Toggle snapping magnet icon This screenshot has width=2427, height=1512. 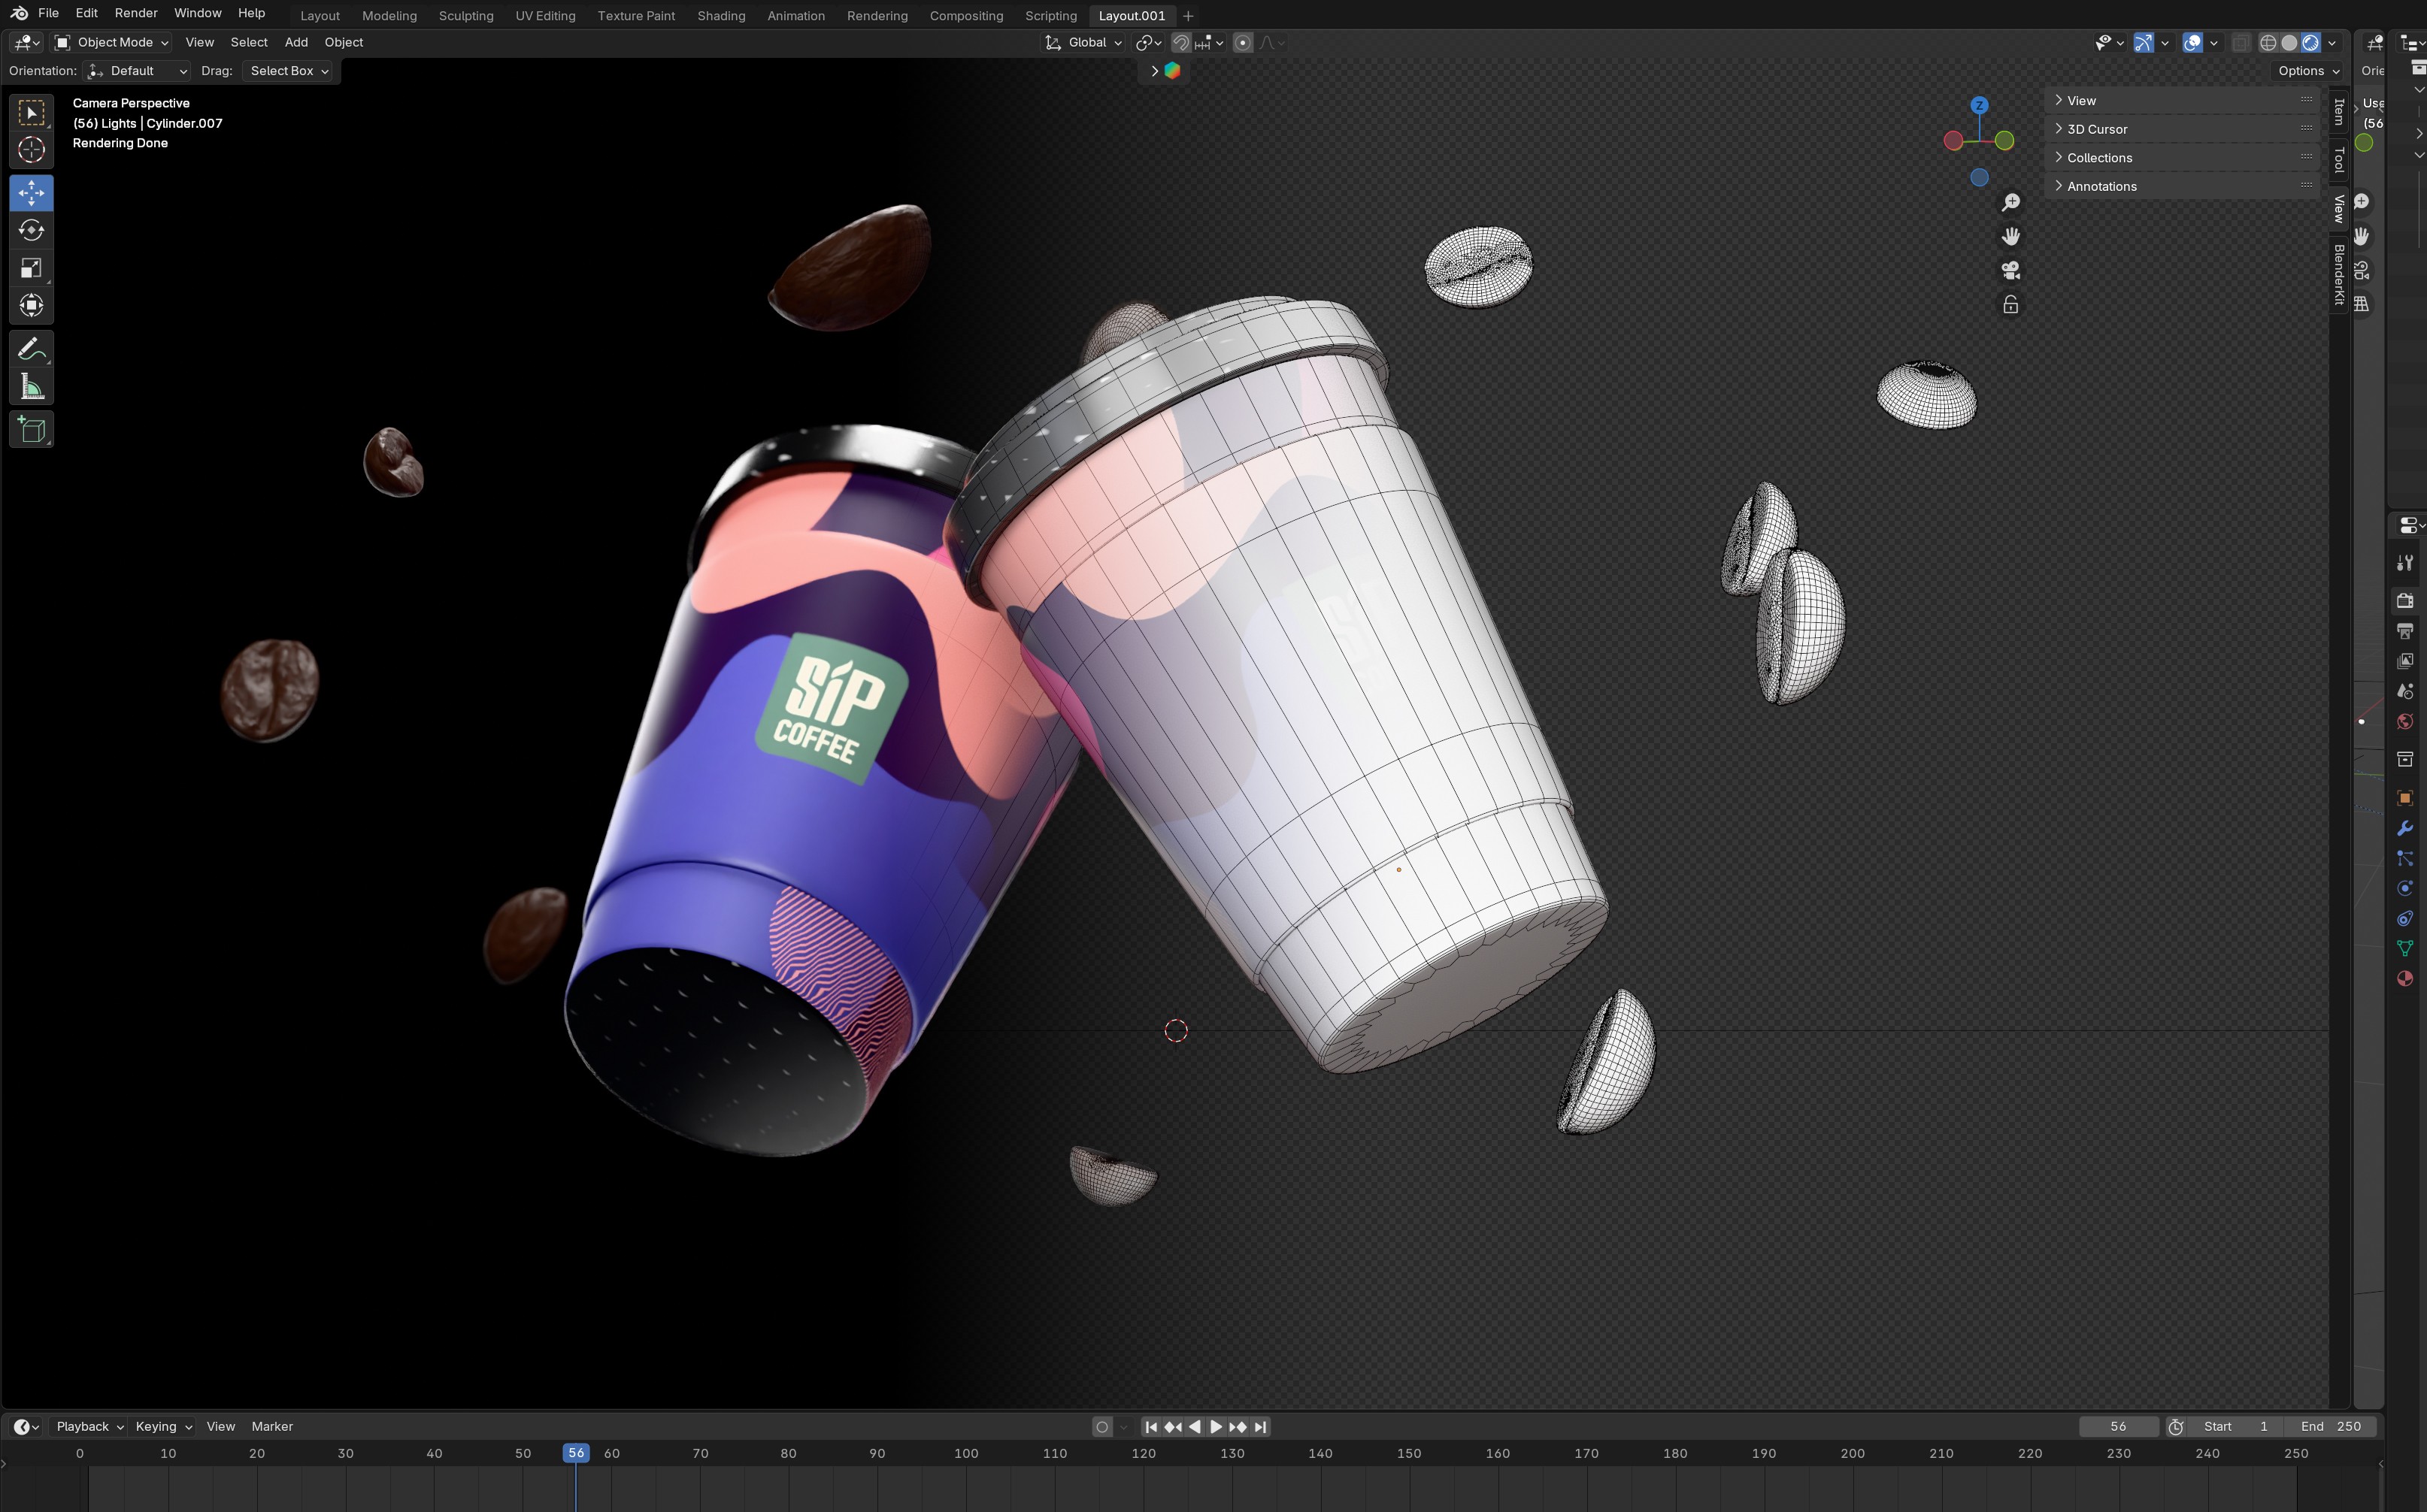(1180, 43)
